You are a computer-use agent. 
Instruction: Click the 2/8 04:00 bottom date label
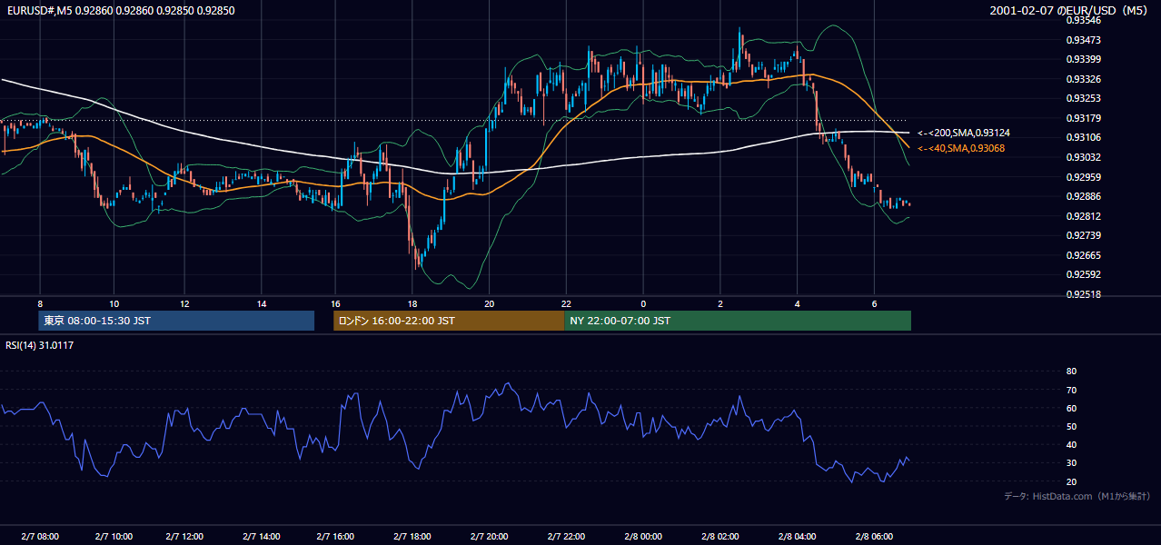(797, 537)
